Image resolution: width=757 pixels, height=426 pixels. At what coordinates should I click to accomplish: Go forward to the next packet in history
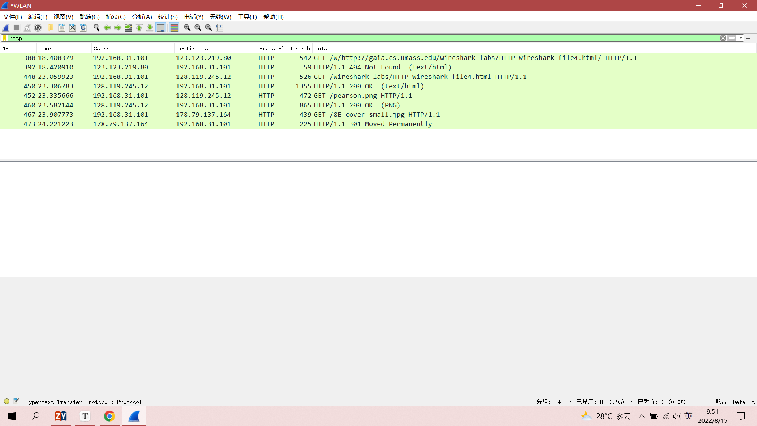117,28
